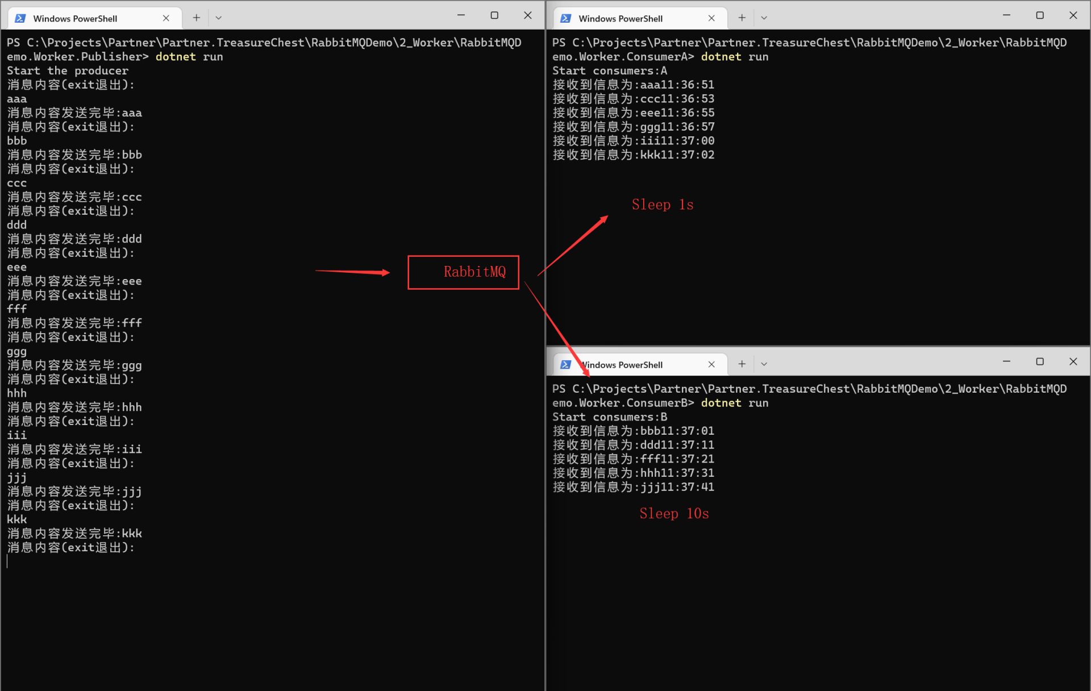This screenshot has height=691, width=1091.
Task: Close the Publisher terminal window
Action: pyautogui.click(x=528, y=15)
